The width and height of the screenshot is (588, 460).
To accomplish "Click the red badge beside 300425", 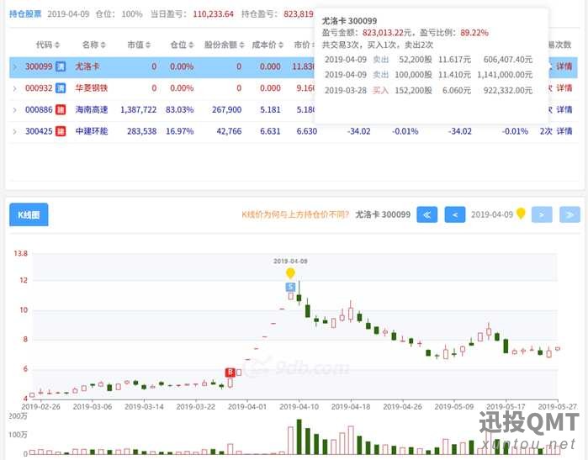I will click(61, 131).
